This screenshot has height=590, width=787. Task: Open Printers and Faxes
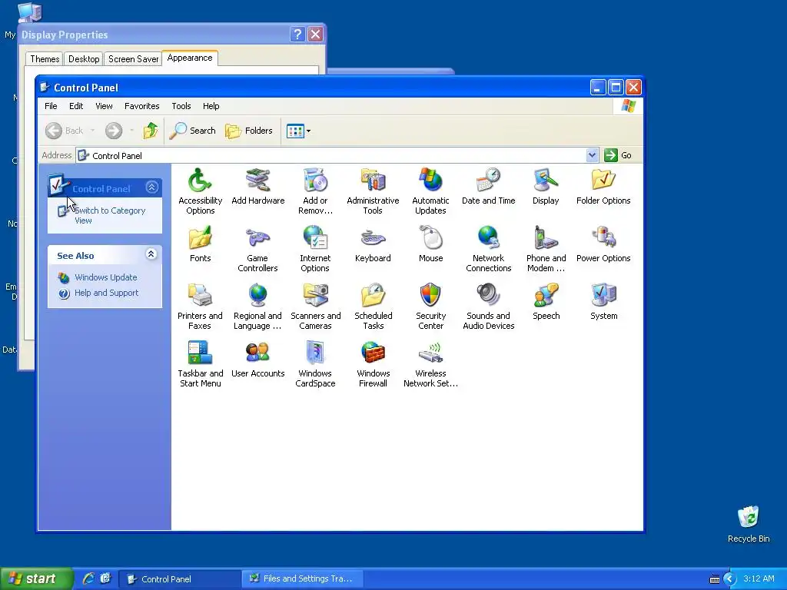pyautogui.click(x=200, y=307)
